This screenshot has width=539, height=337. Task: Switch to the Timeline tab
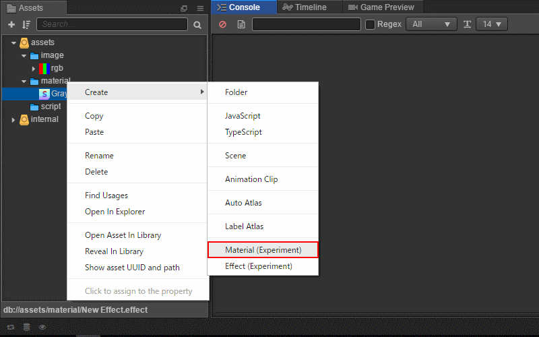(309, 7)
